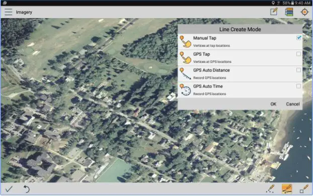The height and width of the screenshot is (196, 313).
Task: Select the GPS Auto Distance label
Action: tap(211, 70)
